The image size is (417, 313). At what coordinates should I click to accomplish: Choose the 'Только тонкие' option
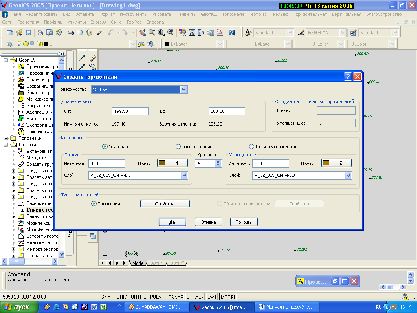click(178, 147)
